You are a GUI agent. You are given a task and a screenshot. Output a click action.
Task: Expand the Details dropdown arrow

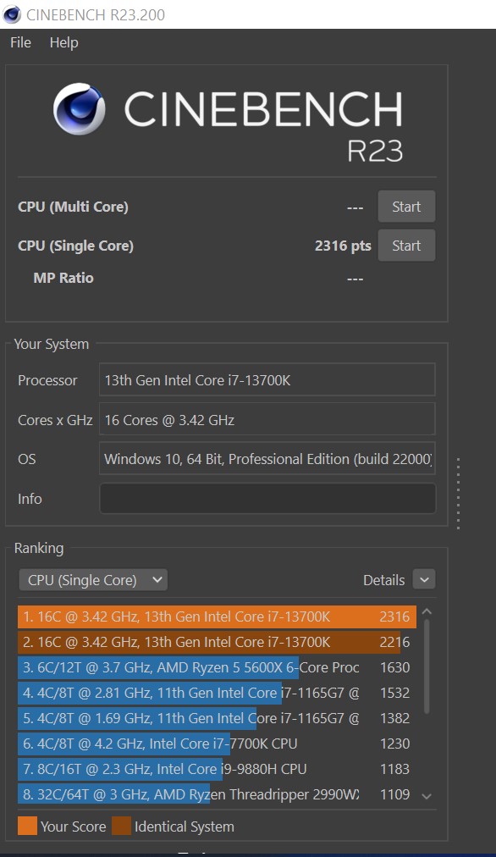pos(424,579)
